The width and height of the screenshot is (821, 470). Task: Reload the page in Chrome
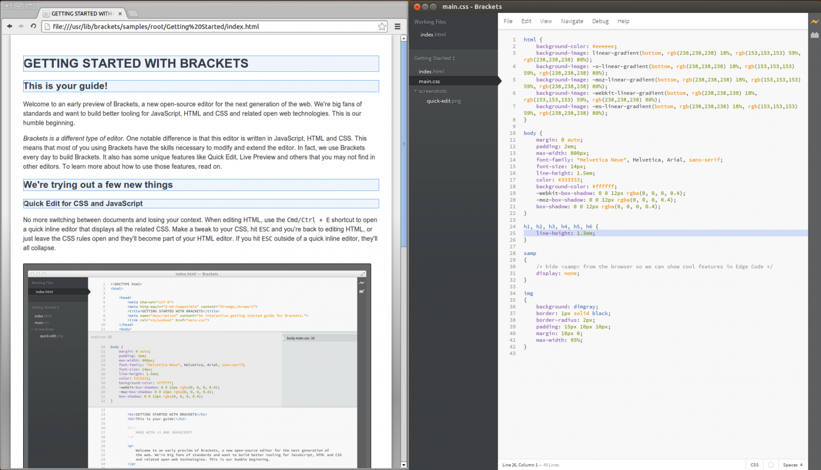(33, 26)
